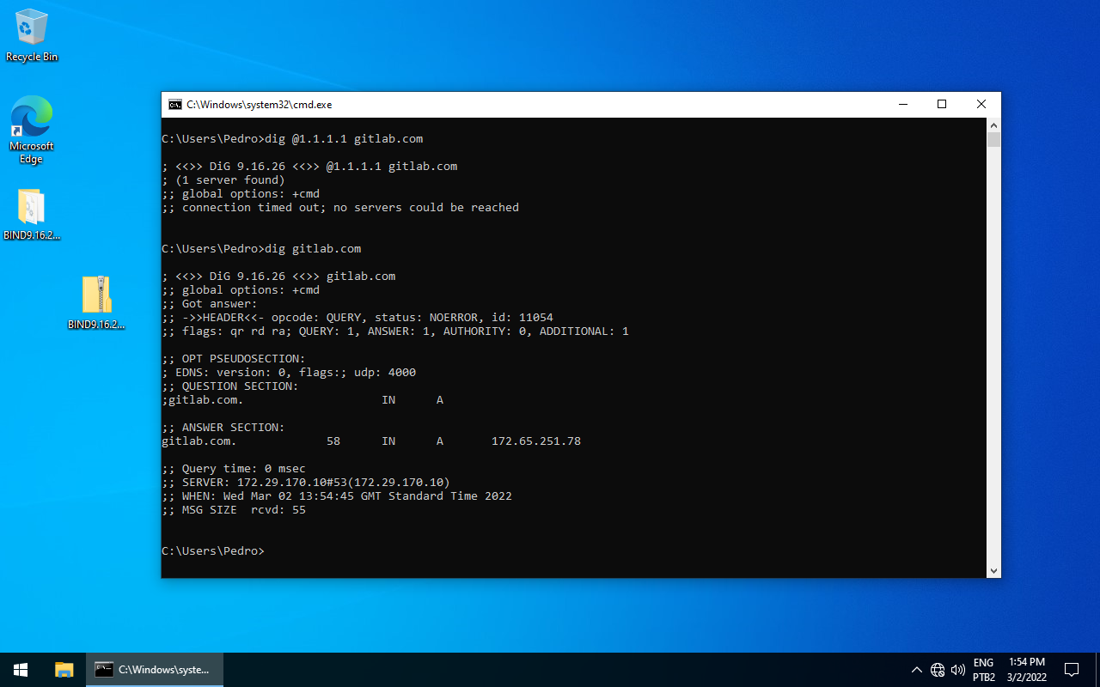Viewport: 1100px width, 687px height.
Task: Select the BIND9.16 zip archive icon
Action: coord(97,302)
